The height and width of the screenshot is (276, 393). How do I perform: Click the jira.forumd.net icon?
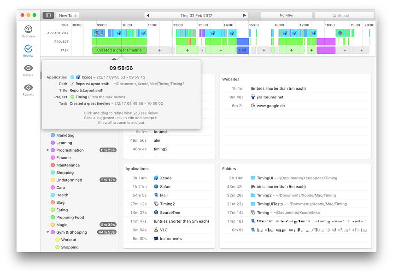coord(253,97)
